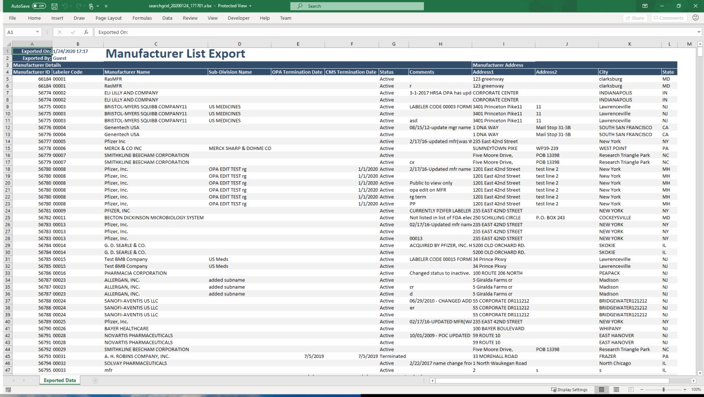Switch to Page Layout view icon
Viewport: 704px width, 397px height.
point(615,390)
